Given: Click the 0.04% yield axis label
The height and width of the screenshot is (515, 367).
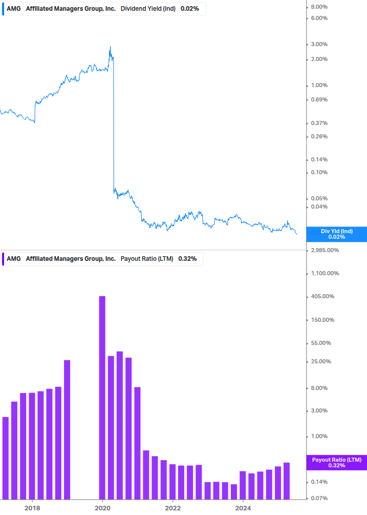Looking at the screenshot, I should tap(319, 207).
